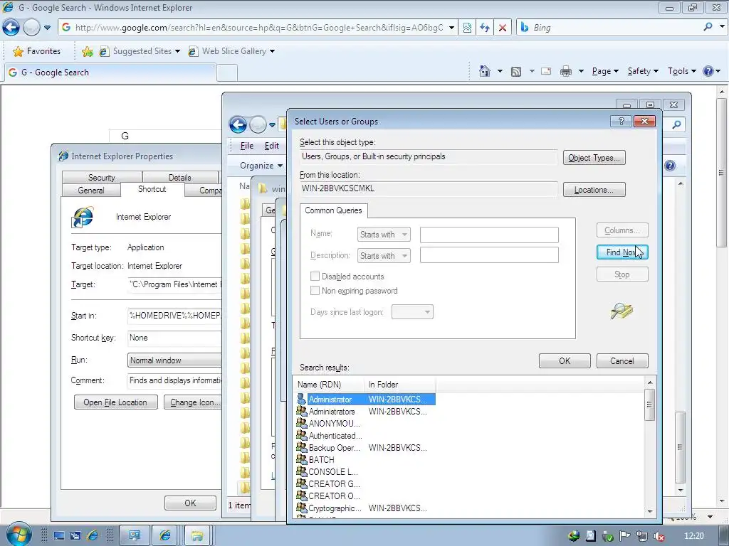Open the Run 'Normal window' dropdown

point(174,360)
